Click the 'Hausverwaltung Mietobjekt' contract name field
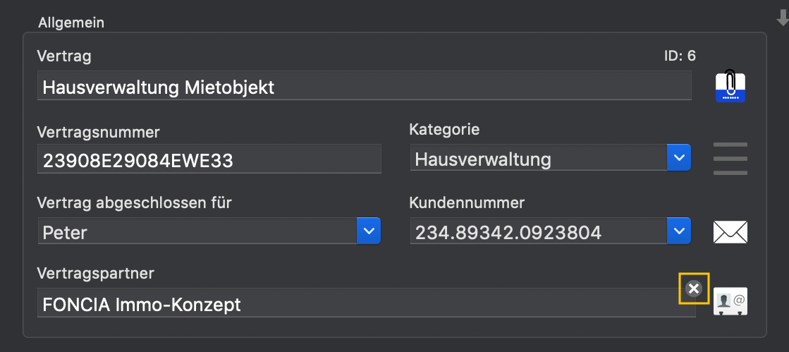This screenshot has width=789, height=352. (x=365, y=85)
